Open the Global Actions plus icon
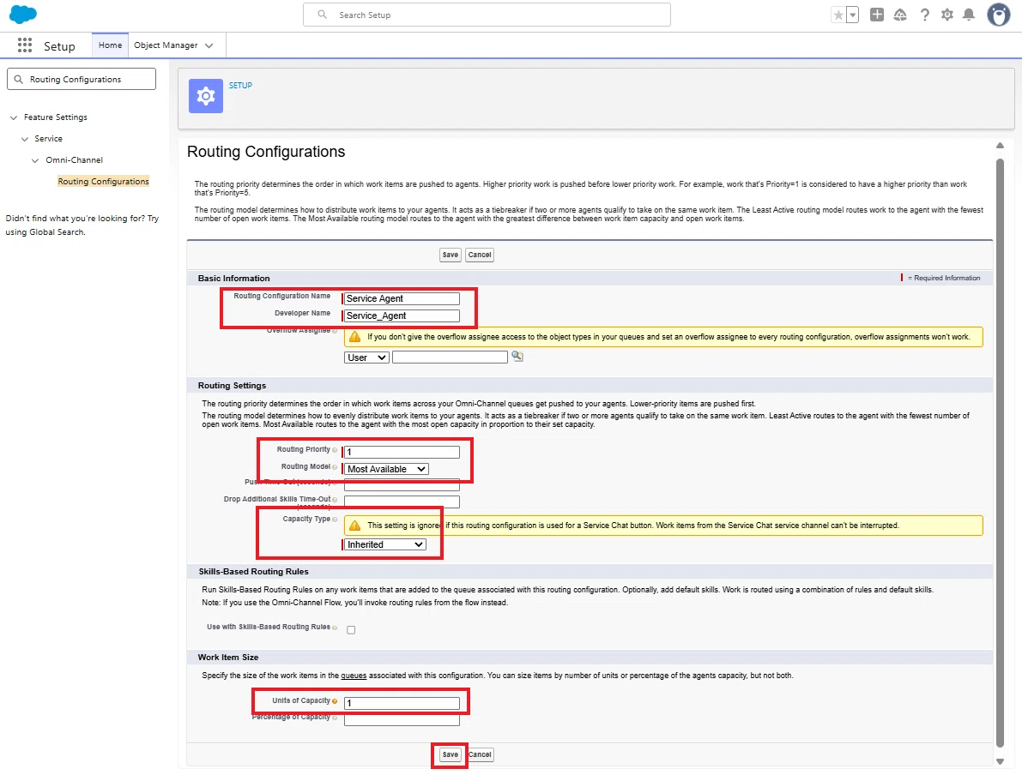This screenshot has height=775, width=1022. coord(877,15)
